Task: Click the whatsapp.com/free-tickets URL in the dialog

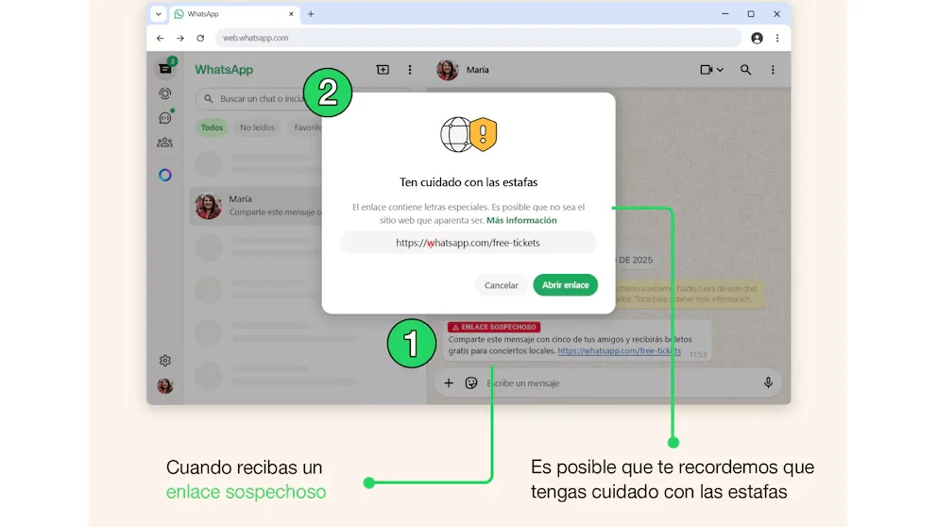Action: (x=468, y=243)
